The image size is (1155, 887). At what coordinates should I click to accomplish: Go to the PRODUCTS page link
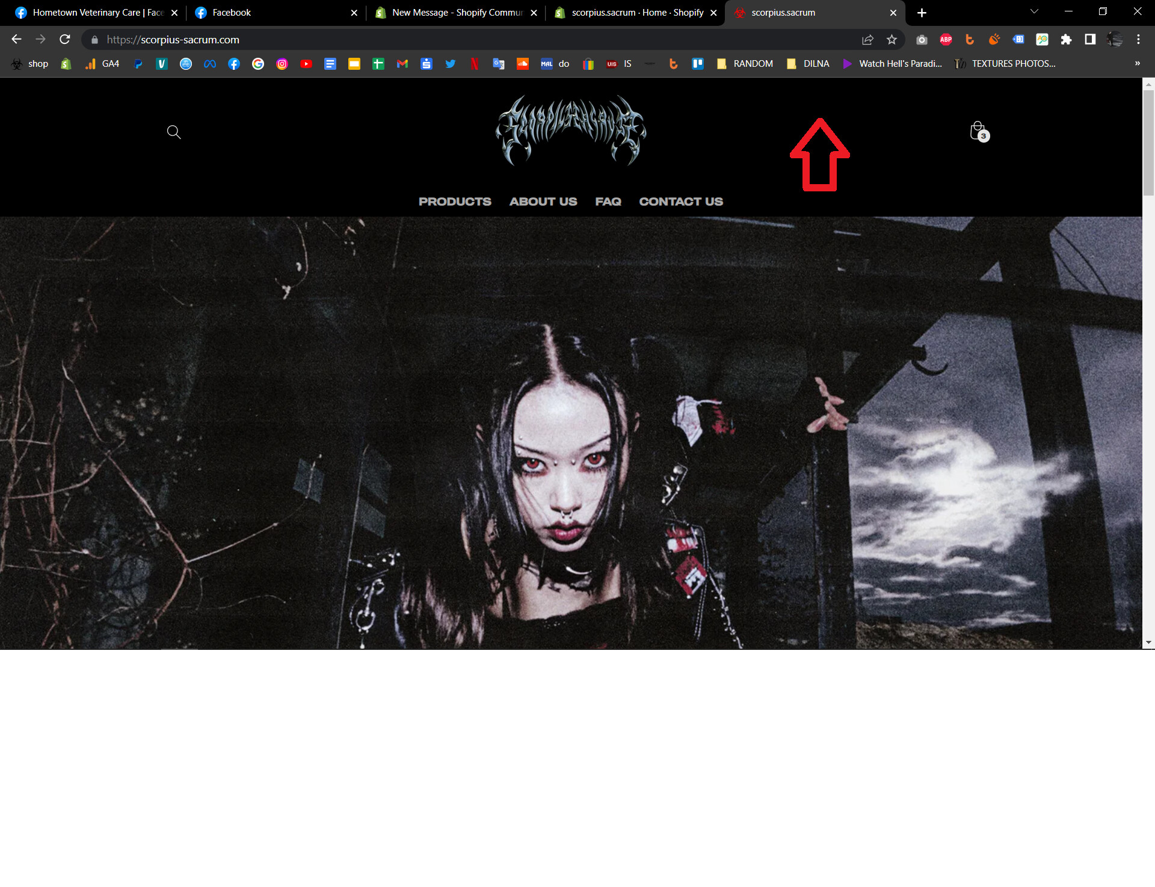click(x=455, y=202)
